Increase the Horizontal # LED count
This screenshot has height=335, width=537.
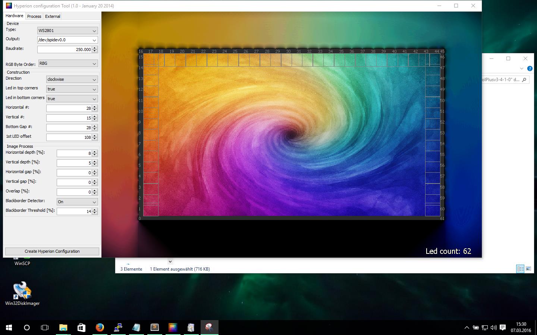95,106
